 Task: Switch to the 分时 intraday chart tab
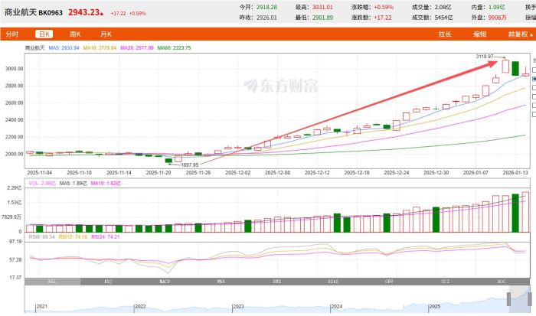coord(12,34)
